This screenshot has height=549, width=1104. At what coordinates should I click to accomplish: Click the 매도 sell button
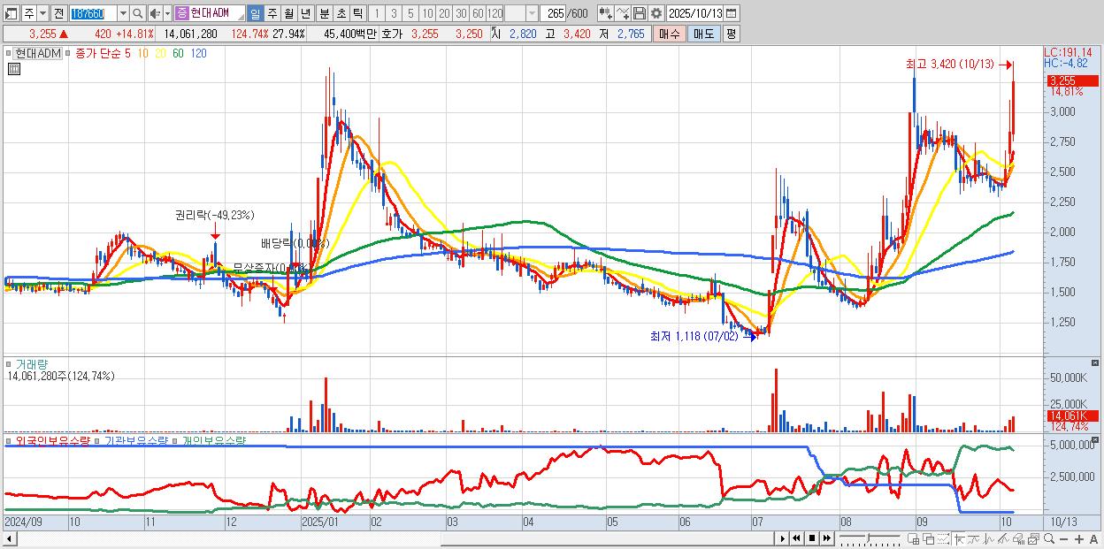(703, 34)
